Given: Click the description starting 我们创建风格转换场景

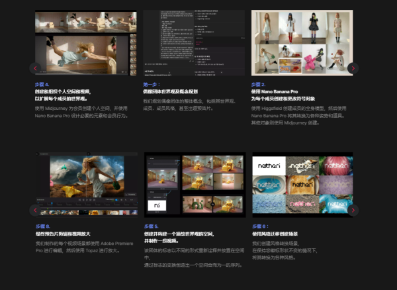Looking at the screenshot, I should point(285,250).
